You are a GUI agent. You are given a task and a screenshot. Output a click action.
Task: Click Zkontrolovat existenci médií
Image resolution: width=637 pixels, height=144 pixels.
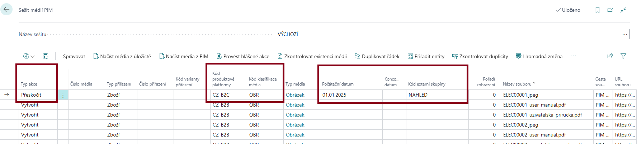312,56
